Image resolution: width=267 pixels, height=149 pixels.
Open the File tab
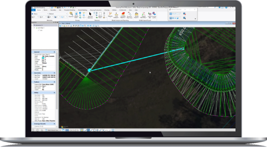(x=33, y=10)
